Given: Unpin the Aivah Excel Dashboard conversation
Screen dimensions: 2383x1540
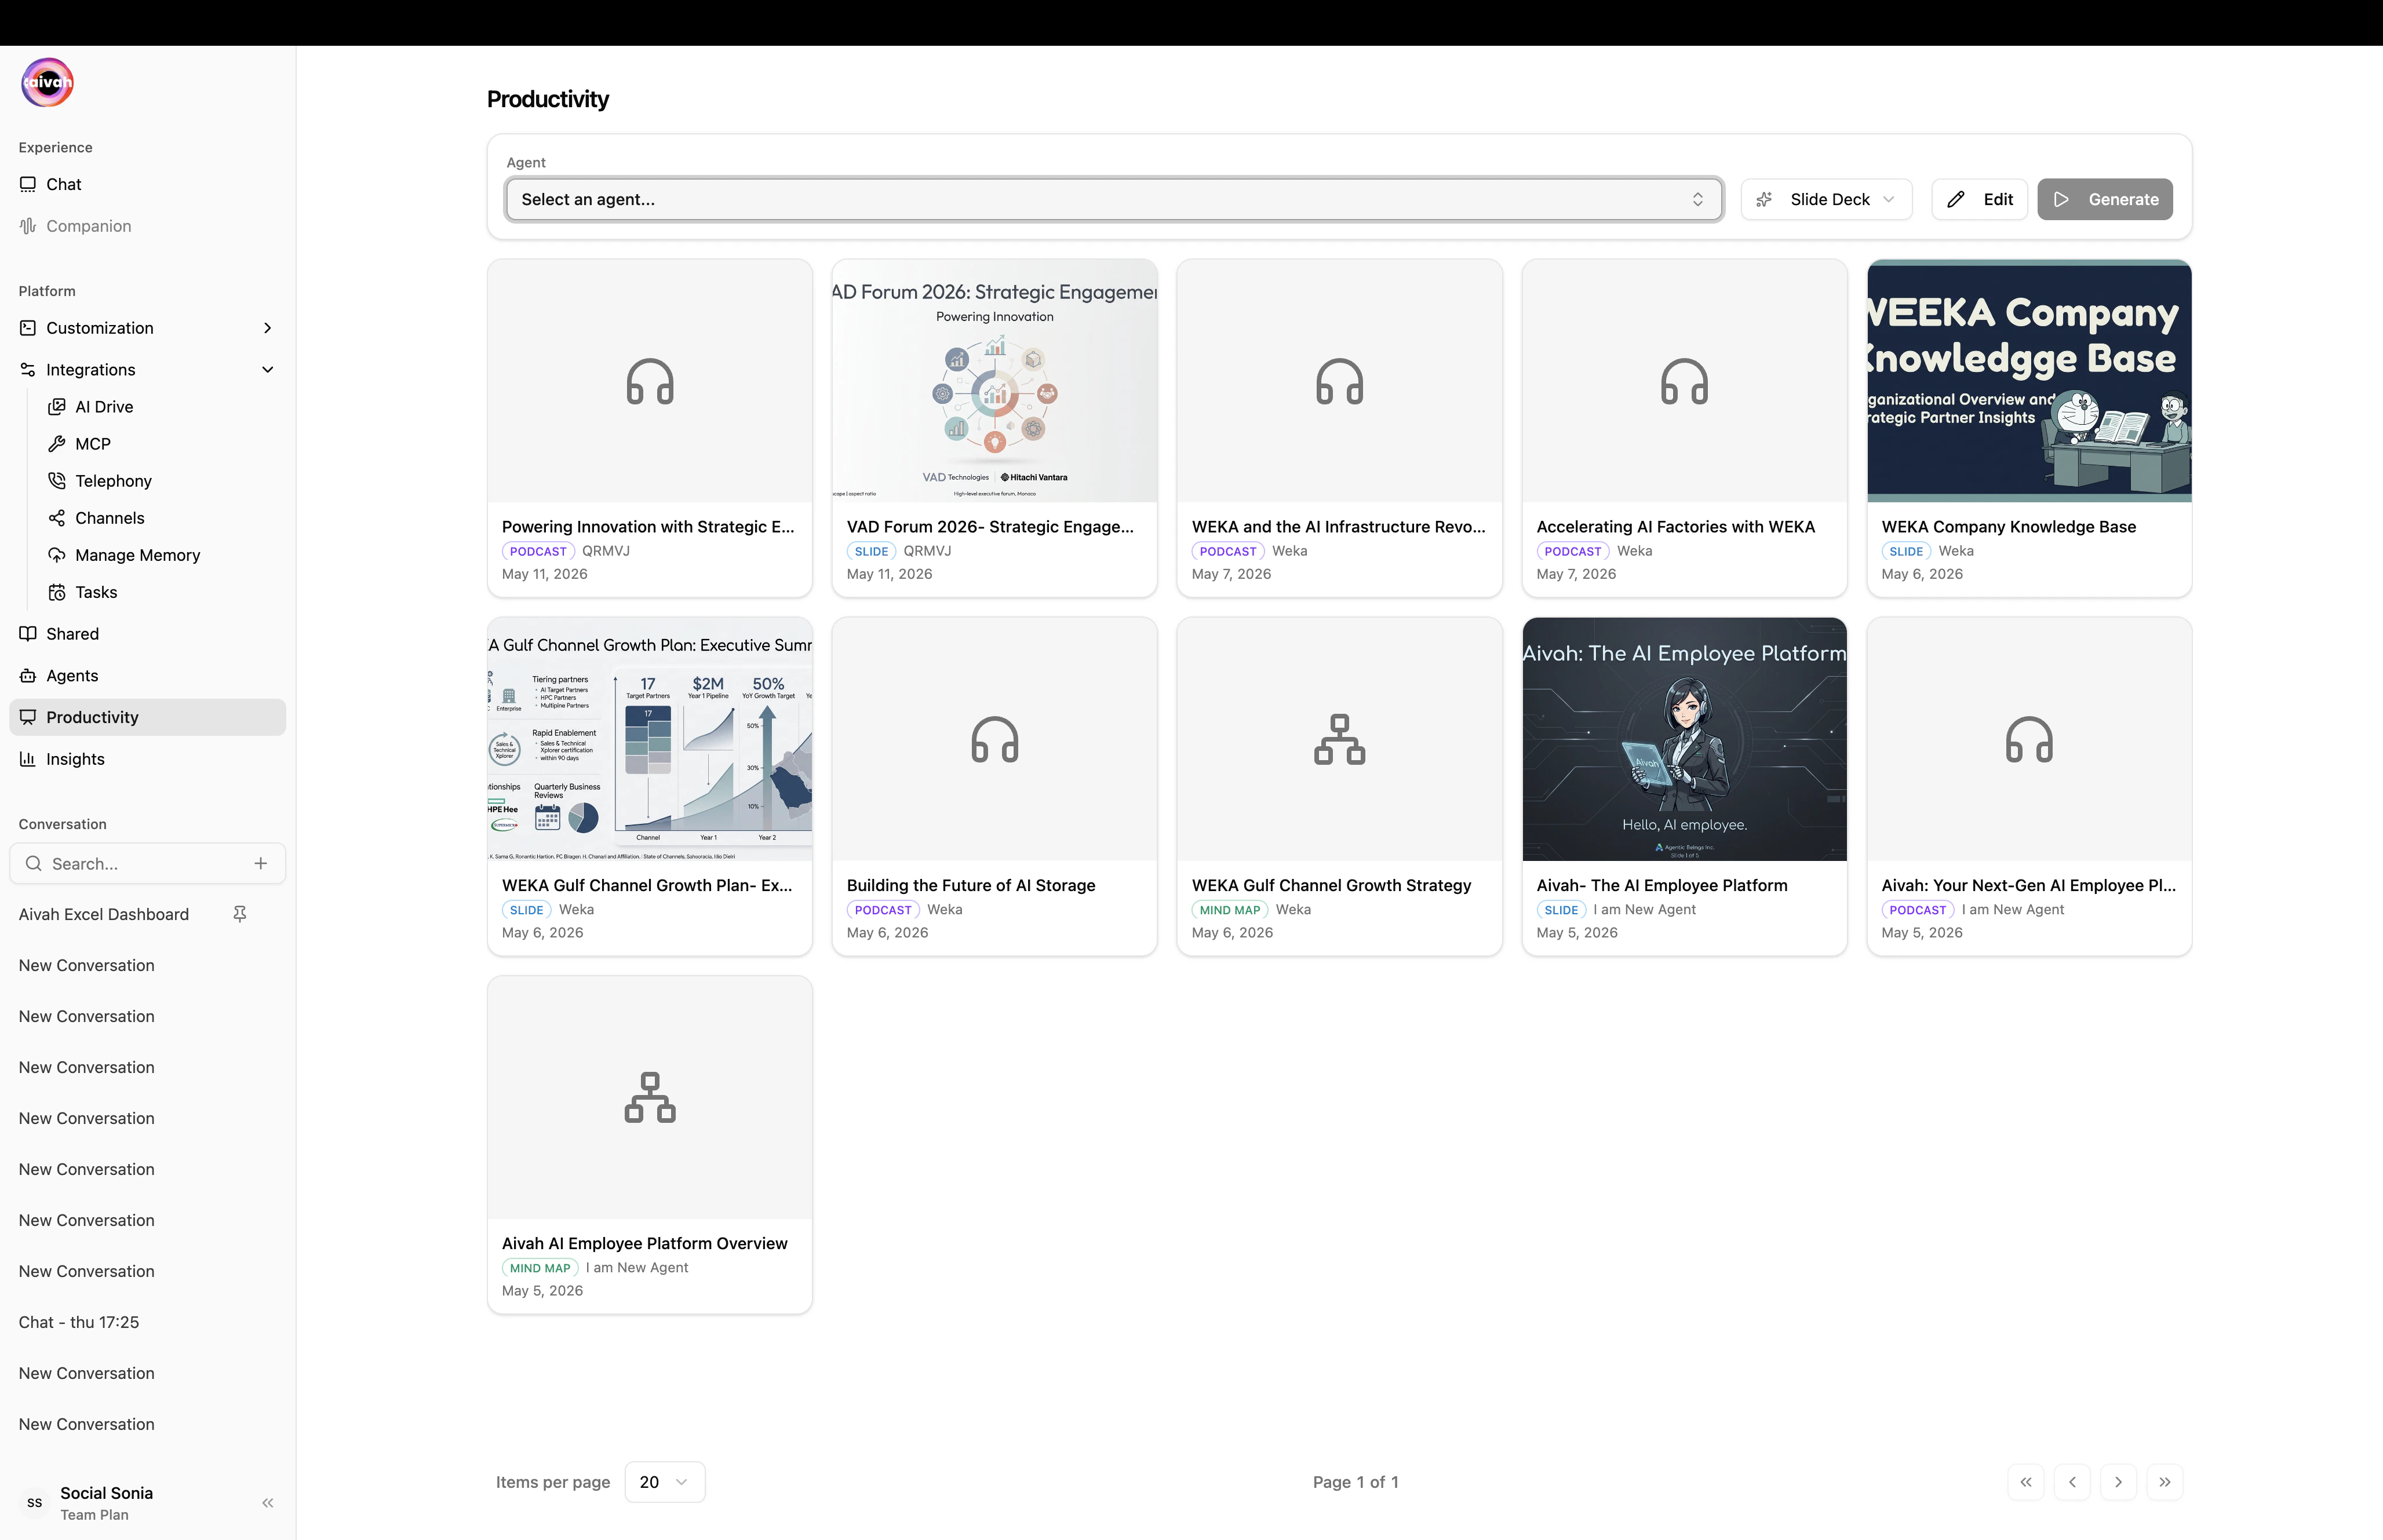Looking at the screenshot, I should pos(240,914).
